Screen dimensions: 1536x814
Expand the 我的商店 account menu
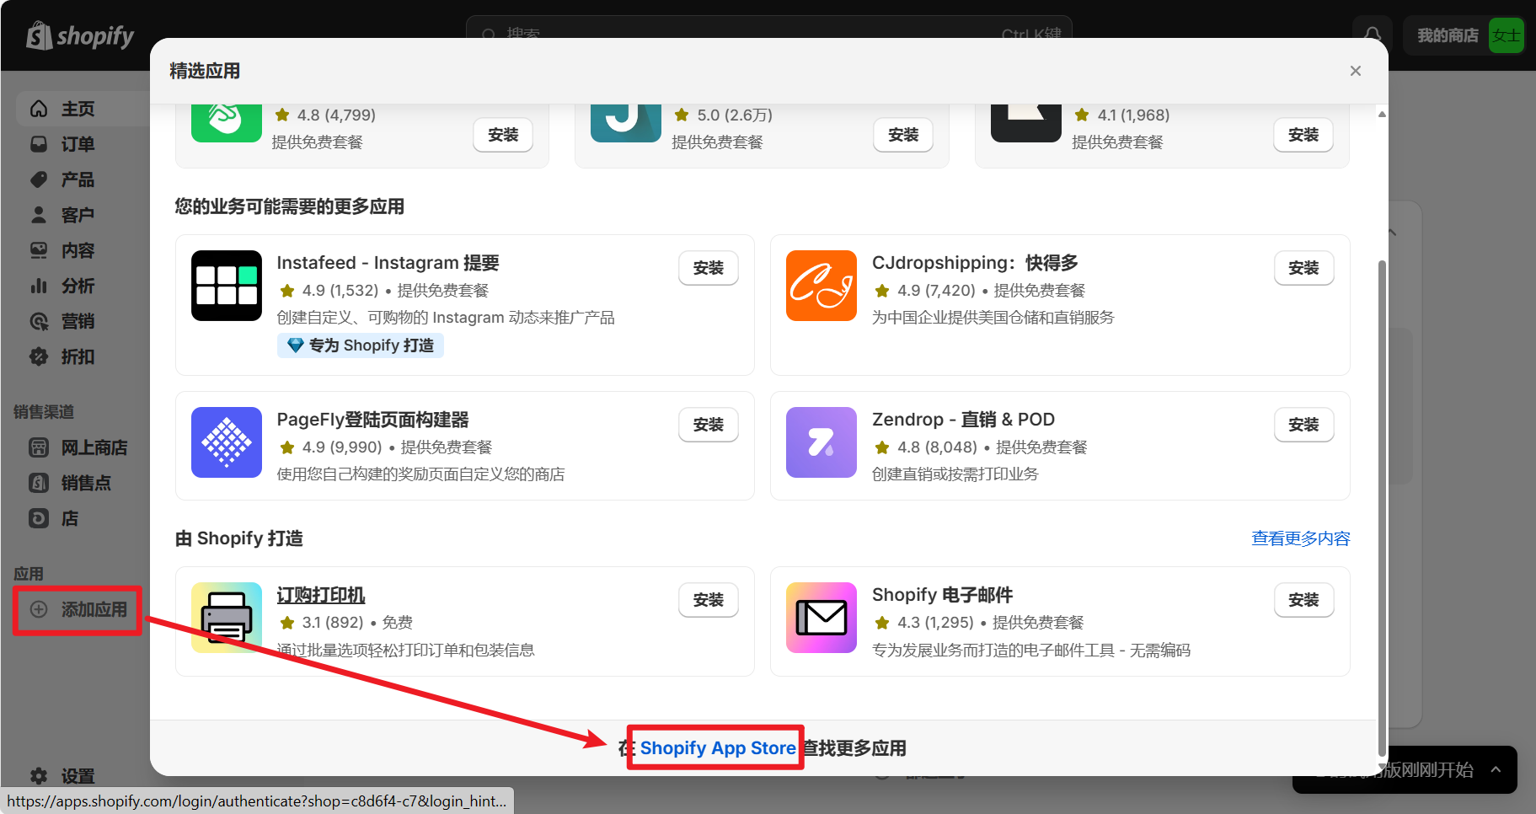[1465, 35]
